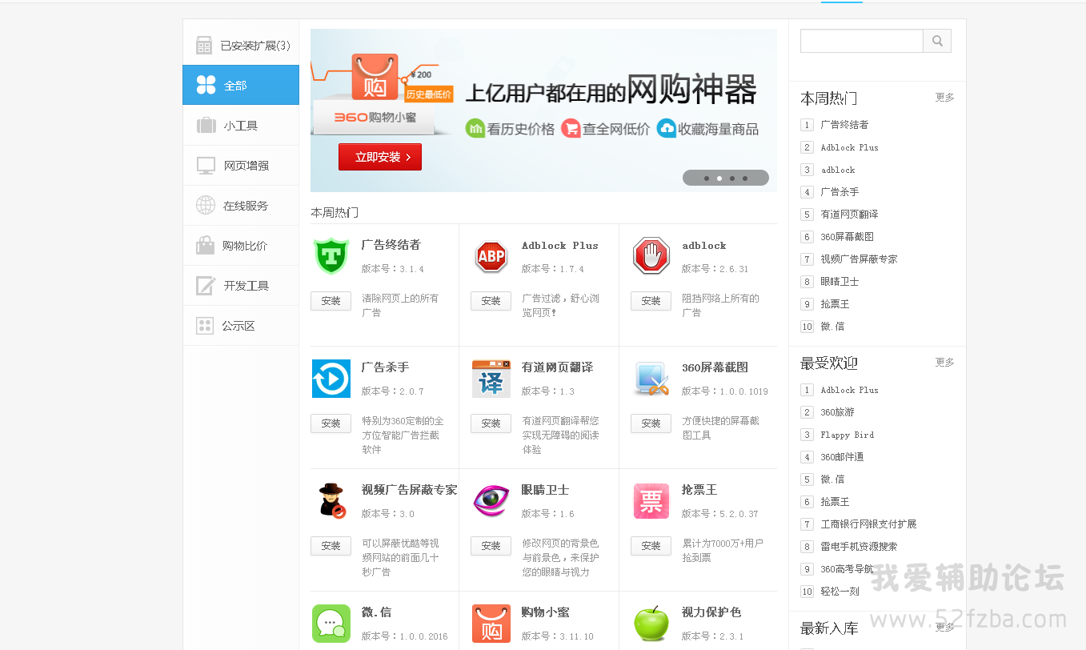Select the fourth banner carousel dot

click(x=745, y=179)
